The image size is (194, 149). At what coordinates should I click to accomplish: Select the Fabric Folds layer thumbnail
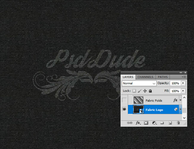click(138, 100)
